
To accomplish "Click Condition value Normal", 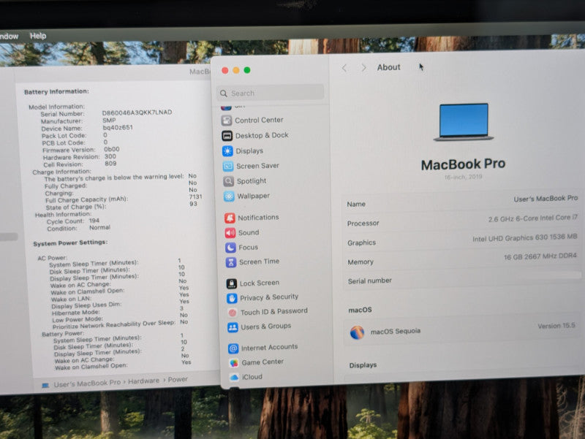I will tap(99, 227).
